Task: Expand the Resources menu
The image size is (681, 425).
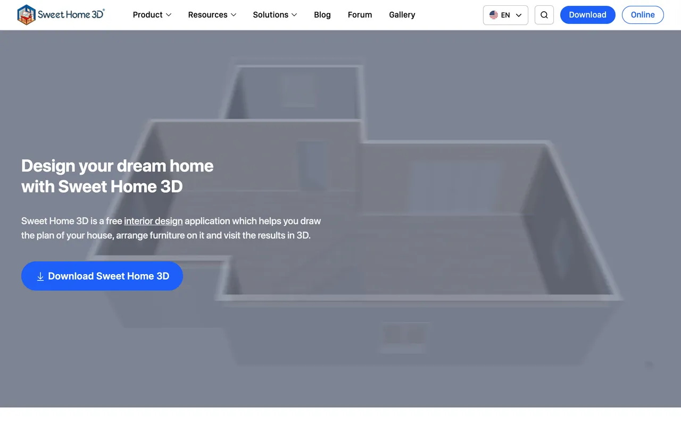Action: coord(212,15)
